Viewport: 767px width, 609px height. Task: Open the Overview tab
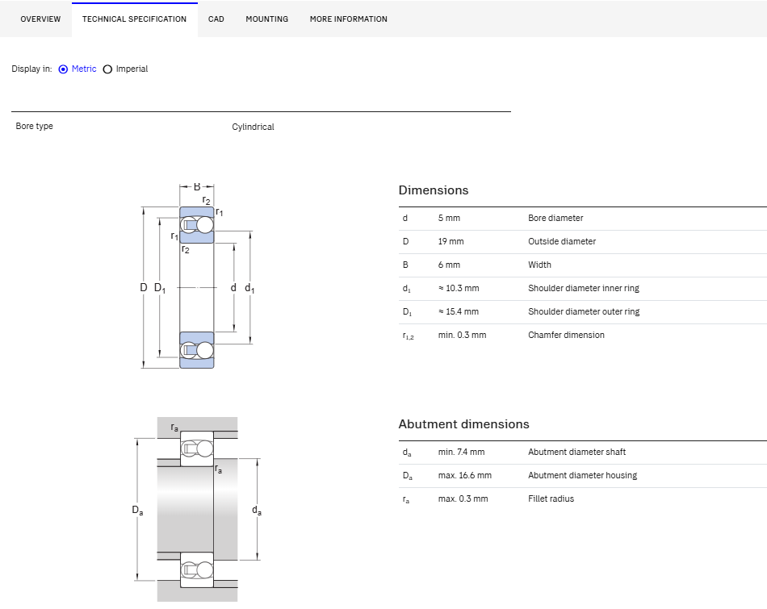pyautogui.click(x=40, y=19)
